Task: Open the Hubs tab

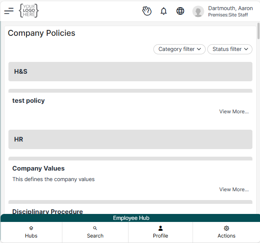Action: (31, 232)
